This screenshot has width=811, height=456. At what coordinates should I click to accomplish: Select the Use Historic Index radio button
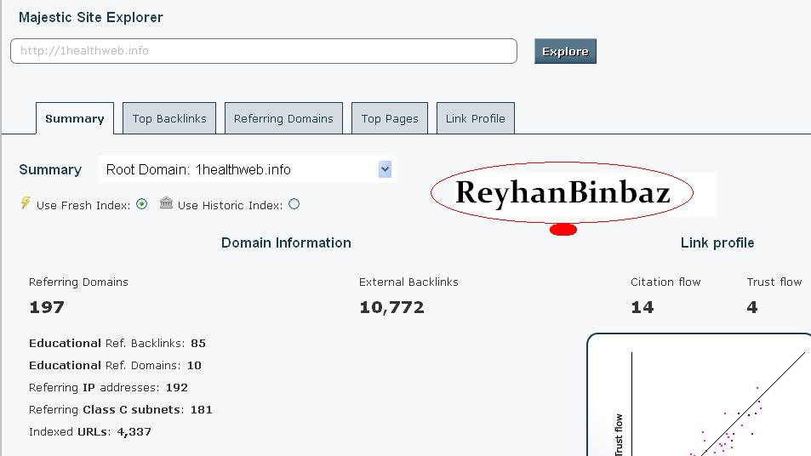pyautogui.click(x=294, y=204)
